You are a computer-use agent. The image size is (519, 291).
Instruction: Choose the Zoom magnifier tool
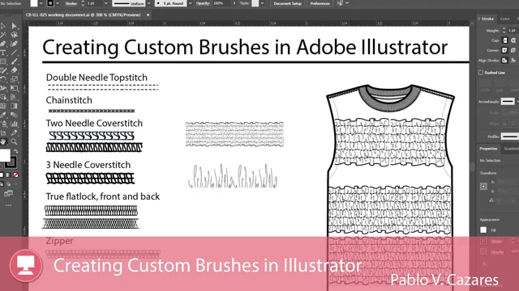click(14, 142)
